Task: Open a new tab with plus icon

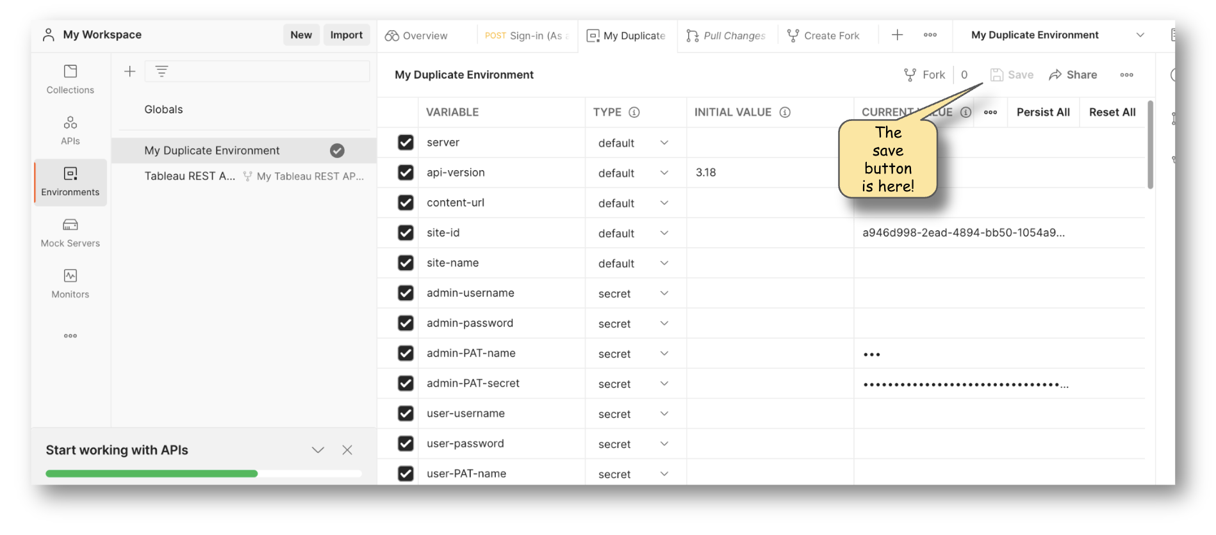Action: [897, 35]
